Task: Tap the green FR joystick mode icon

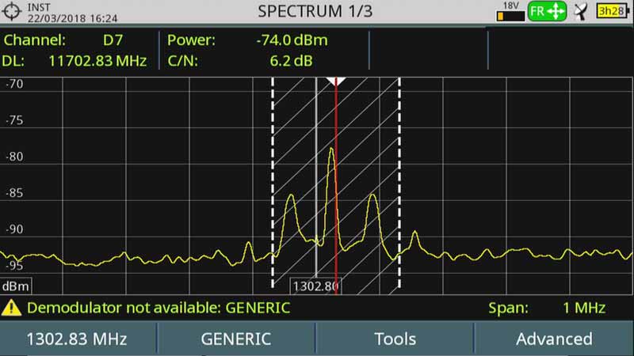Action: (x=547, y=11)
